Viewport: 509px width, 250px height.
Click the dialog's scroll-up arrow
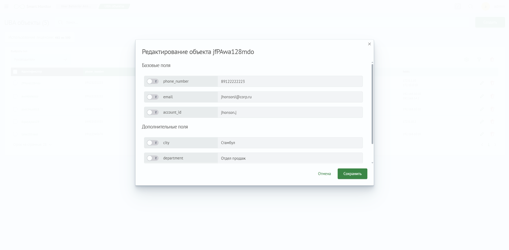coord(372,62)
